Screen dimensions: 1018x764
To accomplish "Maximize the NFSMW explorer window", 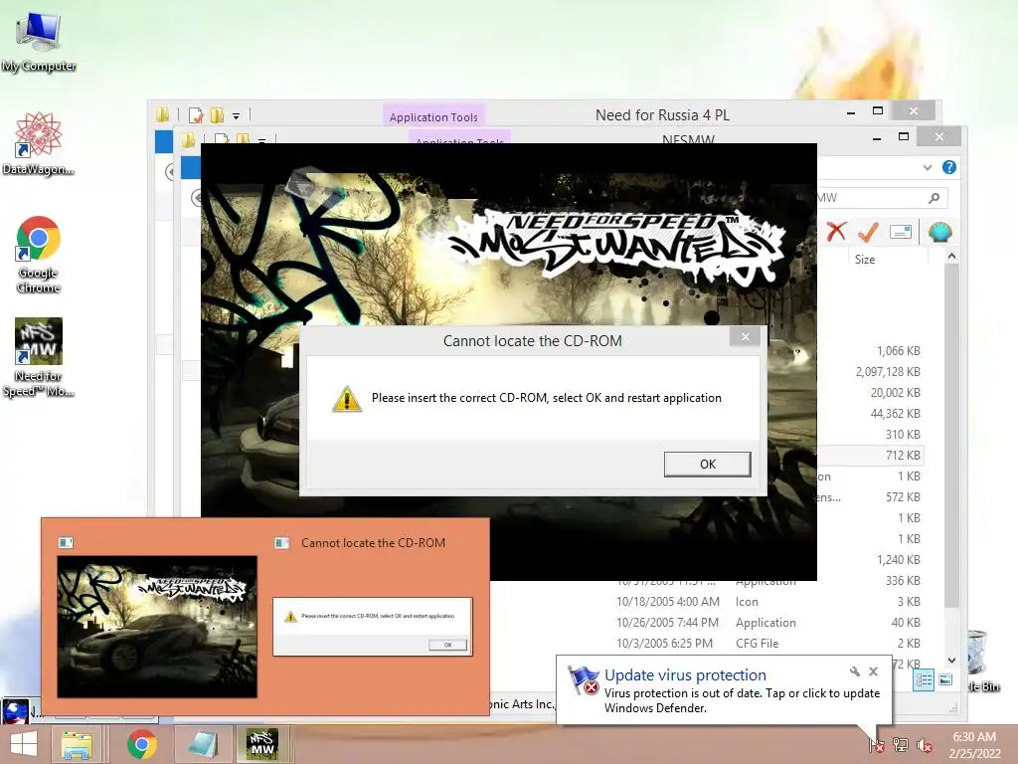I will (x=903, y=136).
